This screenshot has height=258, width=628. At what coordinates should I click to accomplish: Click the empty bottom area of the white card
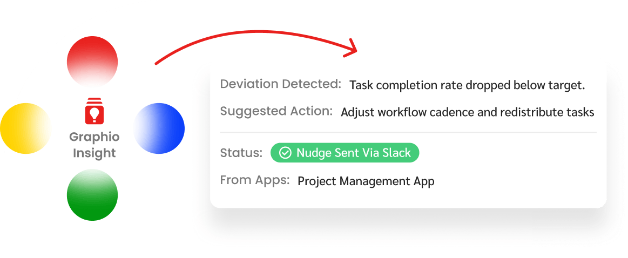[408, 198]
